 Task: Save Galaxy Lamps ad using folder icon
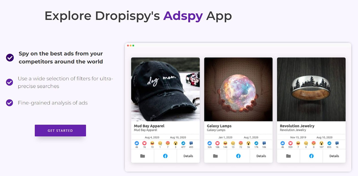pyautogui.click(x=215, y=156)
